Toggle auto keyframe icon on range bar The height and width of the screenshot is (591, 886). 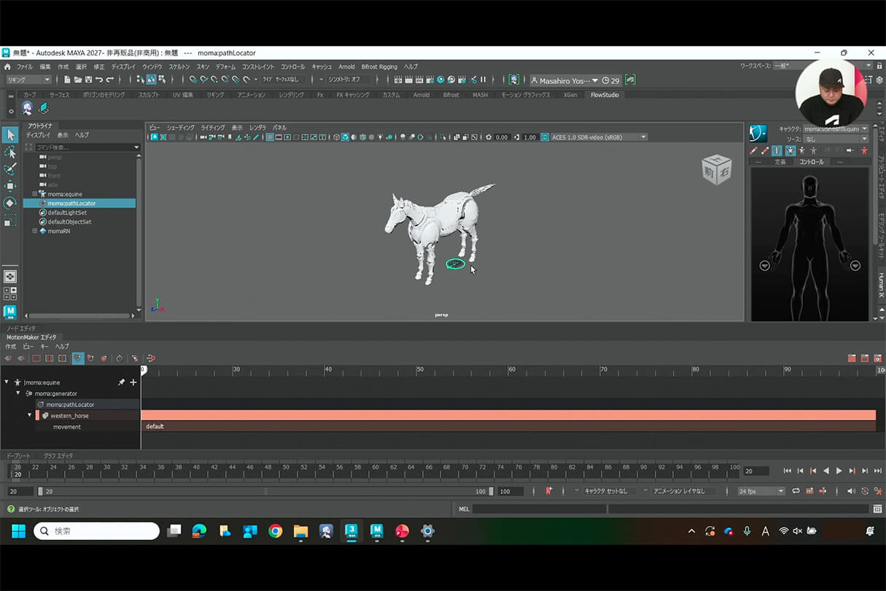click(x=823, y=491)
